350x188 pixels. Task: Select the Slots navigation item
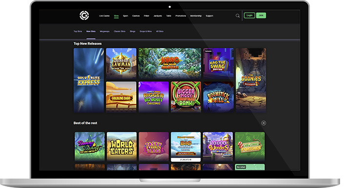[x=116, y=16]
